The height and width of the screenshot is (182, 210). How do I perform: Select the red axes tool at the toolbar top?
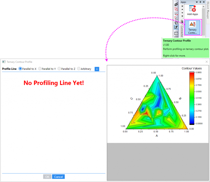click(176, 9)
